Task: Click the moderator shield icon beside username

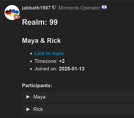Action: click(x=54, y=7)
